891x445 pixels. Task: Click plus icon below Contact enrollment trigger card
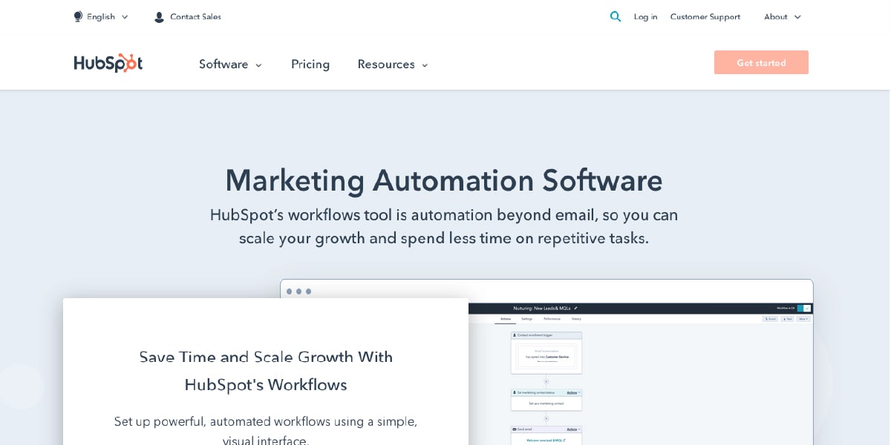coord(546,381)
